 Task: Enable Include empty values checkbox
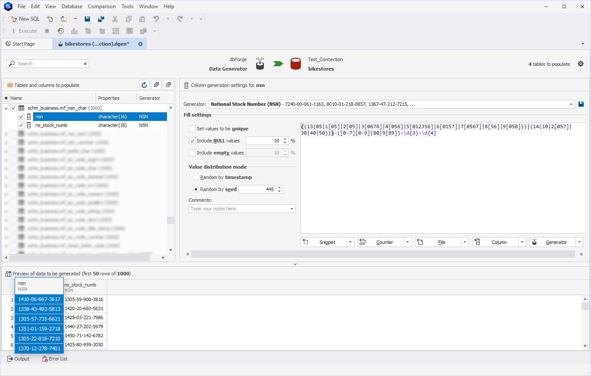(x=192, y=153)
